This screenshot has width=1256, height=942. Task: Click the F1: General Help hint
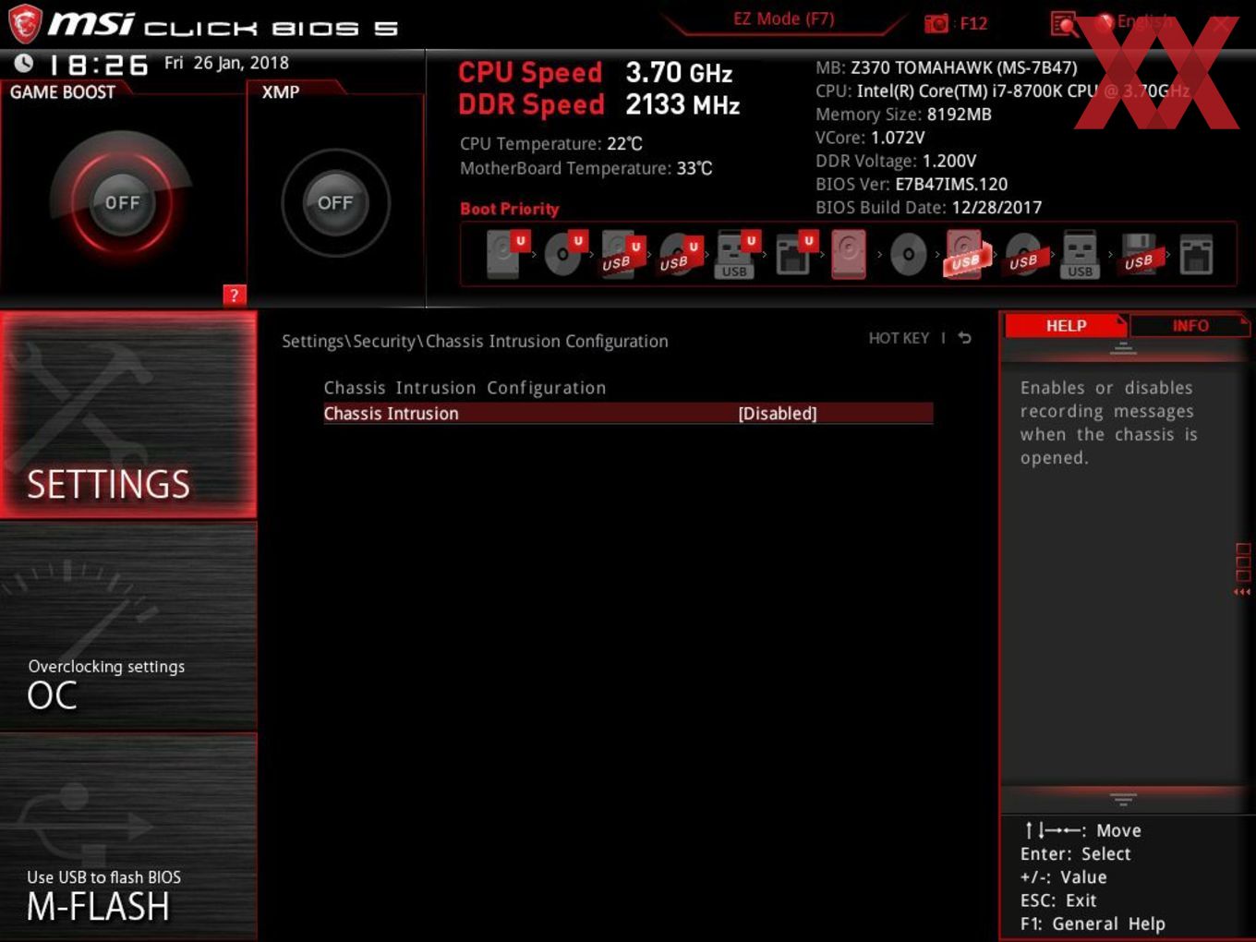[x=1093, y=924]
